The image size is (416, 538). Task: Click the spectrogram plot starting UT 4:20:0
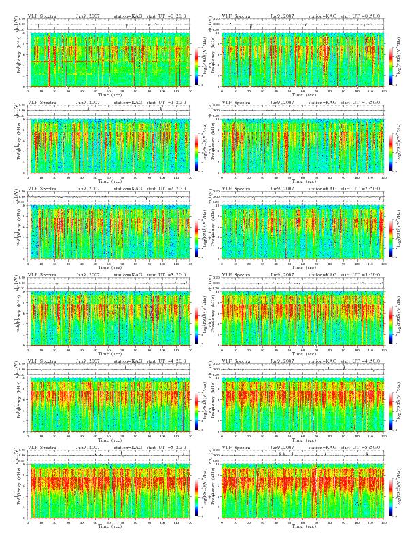coord(109,405)
